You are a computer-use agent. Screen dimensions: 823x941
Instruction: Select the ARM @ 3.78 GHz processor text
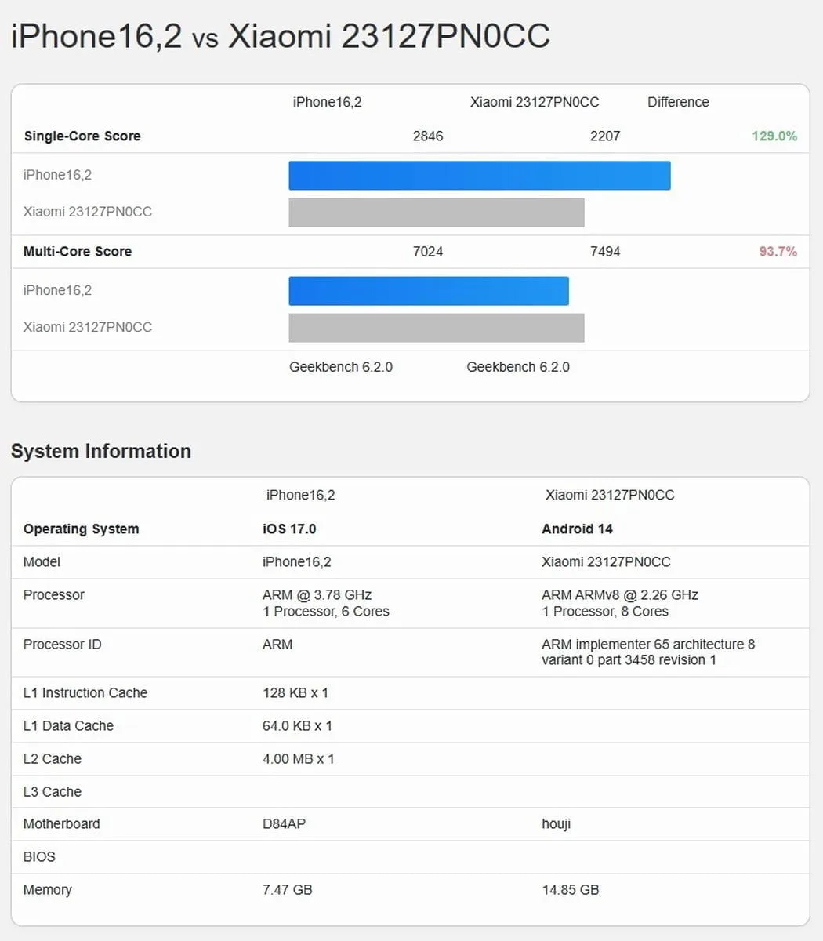pyautogui.click(x=317, y=595)
